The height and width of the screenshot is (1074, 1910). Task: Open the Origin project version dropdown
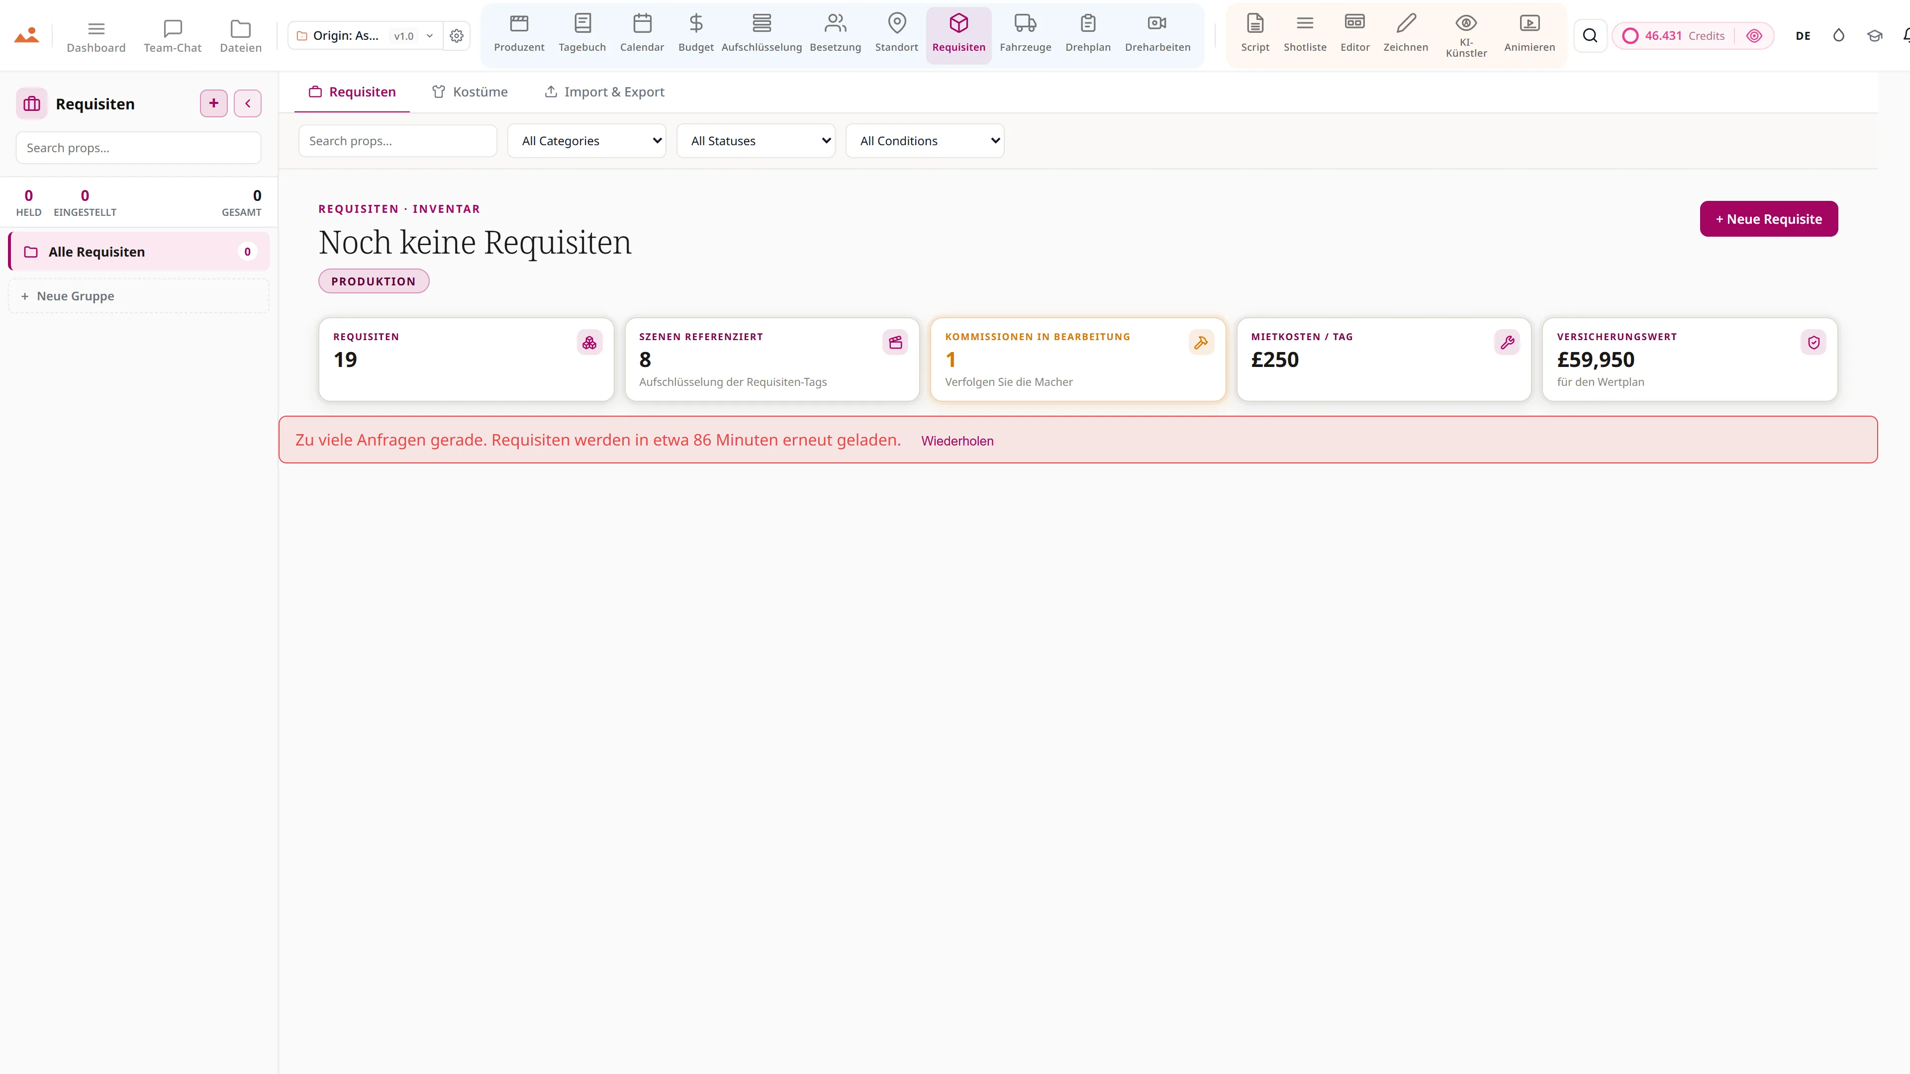[366, 36]
